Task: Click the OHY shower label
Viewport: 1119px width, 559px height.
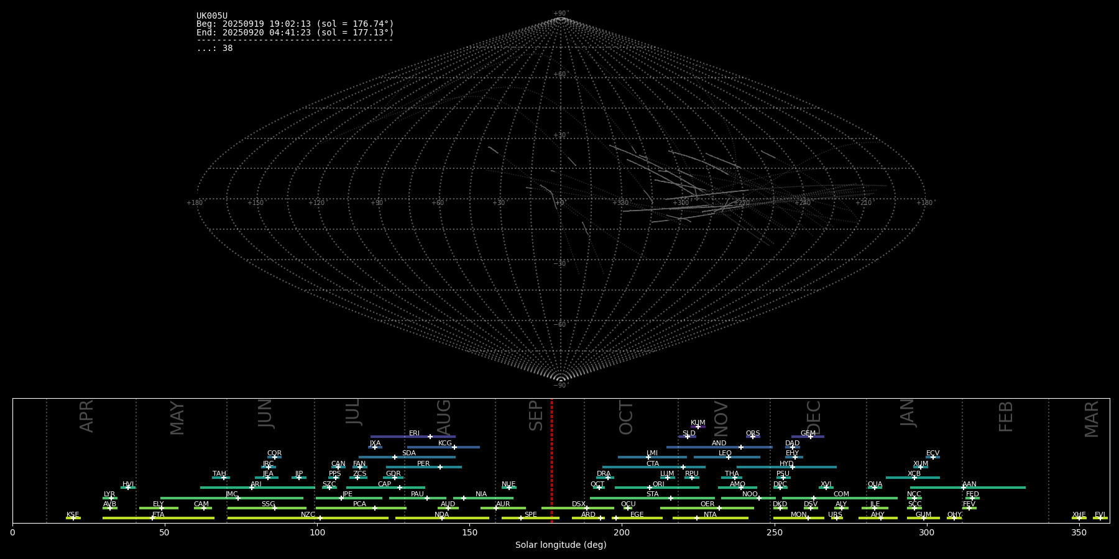Action: [954, 515]
